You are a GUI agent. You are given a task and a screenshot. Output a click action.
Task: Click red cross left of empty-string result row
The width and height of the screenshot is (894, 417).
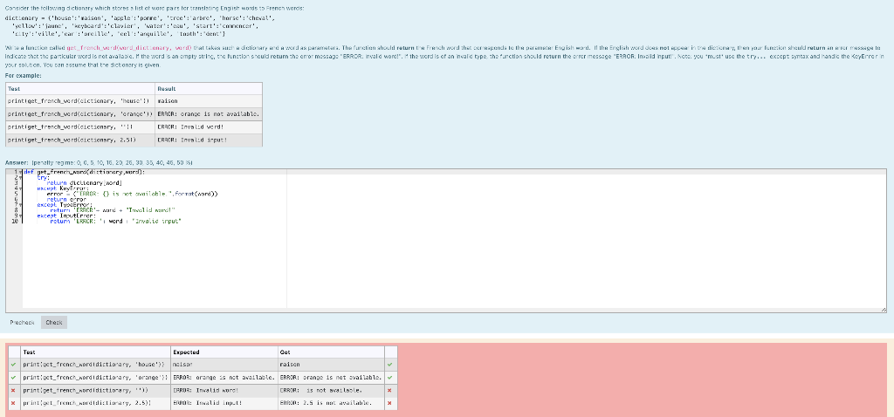click(13, 390)
